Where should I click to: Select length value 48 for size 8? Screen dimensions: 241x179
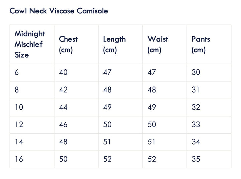pos(107,90)
